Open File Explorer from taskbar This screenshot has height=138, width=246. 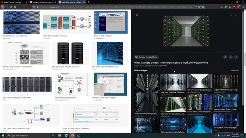[60, 135]
